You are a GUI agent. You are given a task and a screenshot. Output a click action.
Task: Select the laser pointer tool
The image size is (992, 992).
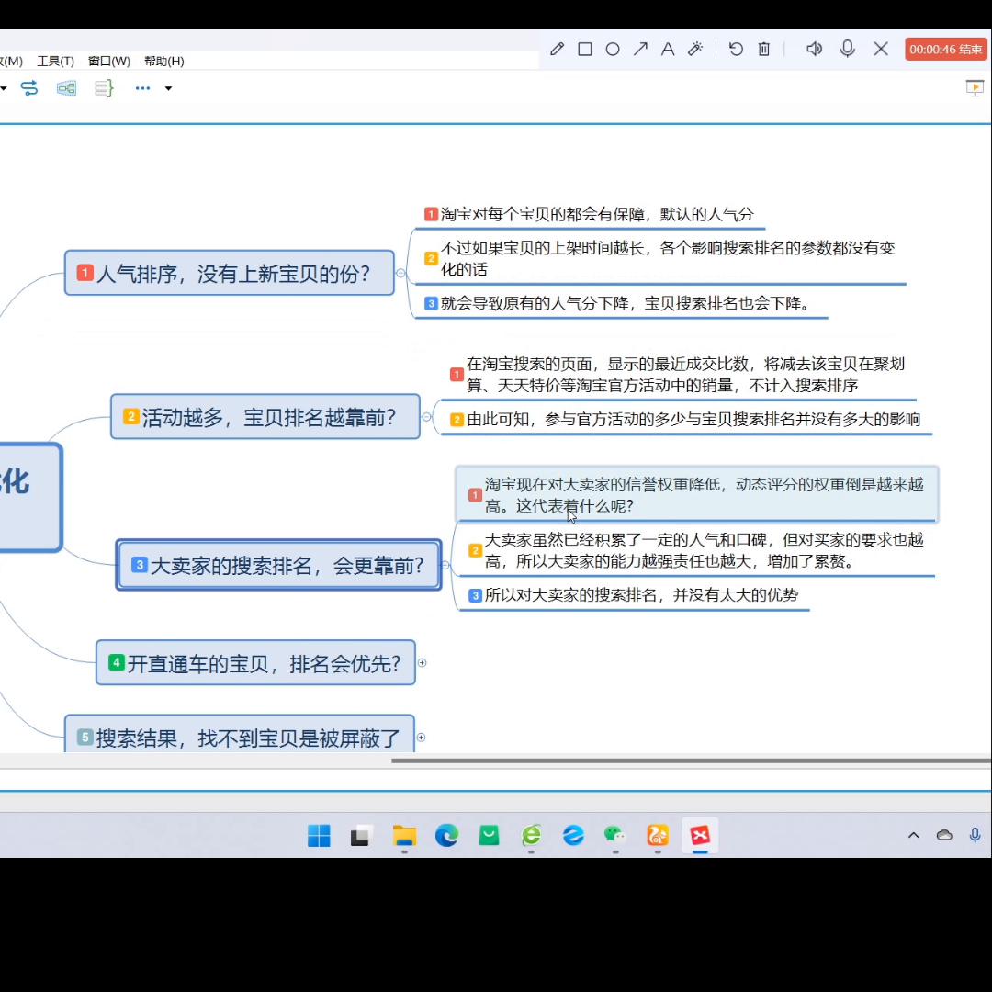click(695, 49)
